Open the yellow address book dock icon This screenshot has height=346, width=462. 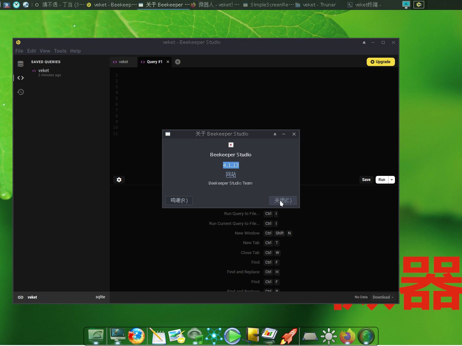(251, 336)
